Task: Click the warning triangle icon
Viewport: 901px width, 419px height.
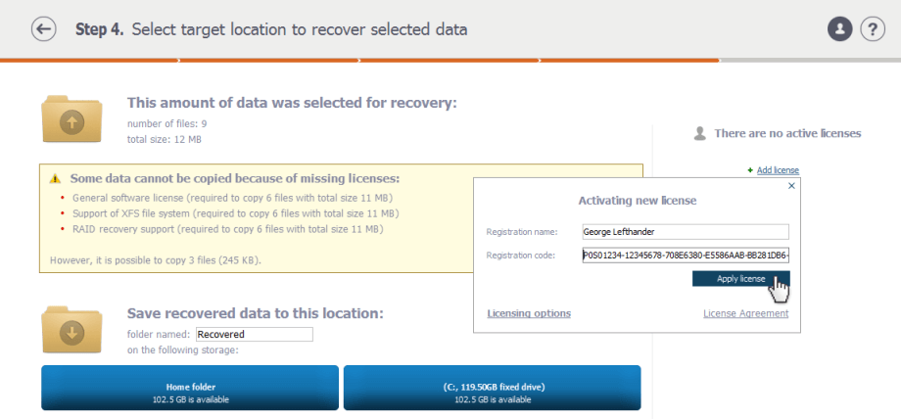Action: (x=55, y=179)
